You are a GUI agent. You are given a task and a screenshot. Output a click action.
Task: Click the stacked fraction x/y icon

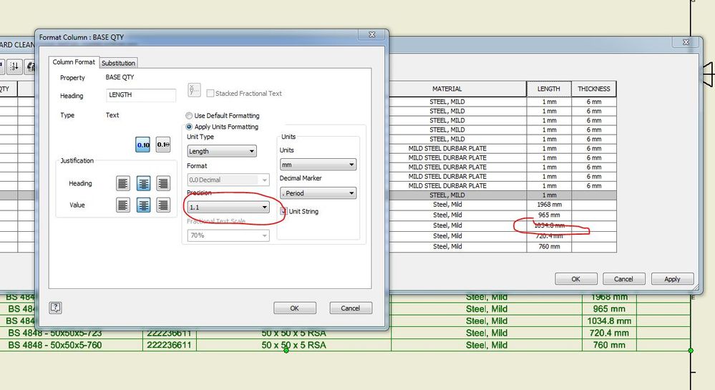(x=194, y=90)
